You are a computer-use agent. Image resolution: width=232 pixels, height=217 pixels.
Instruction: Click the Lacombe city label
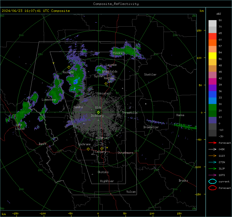(111, 65)
